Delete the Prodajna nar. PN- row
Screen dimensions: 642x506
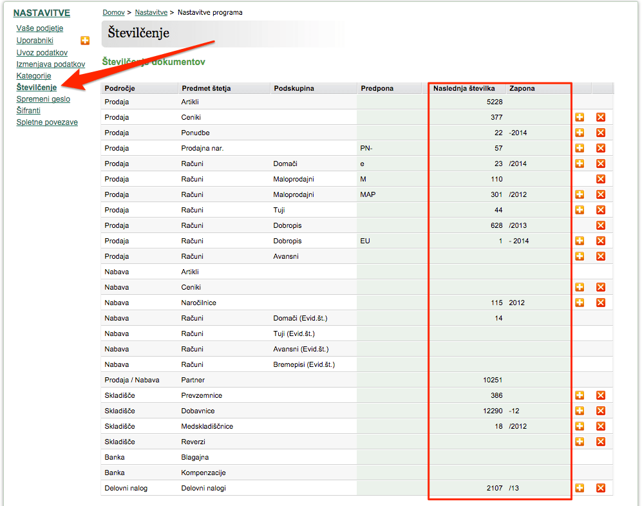pos(601,148)
